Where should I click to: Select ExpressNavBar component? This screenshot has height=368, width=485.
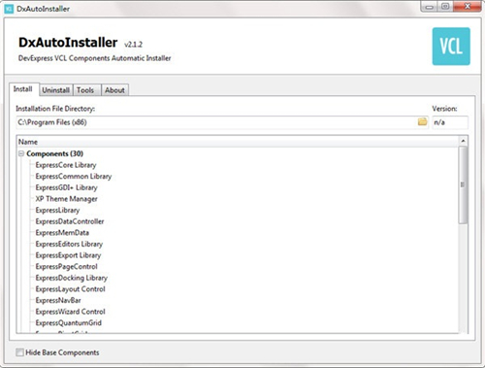[58, 300]
